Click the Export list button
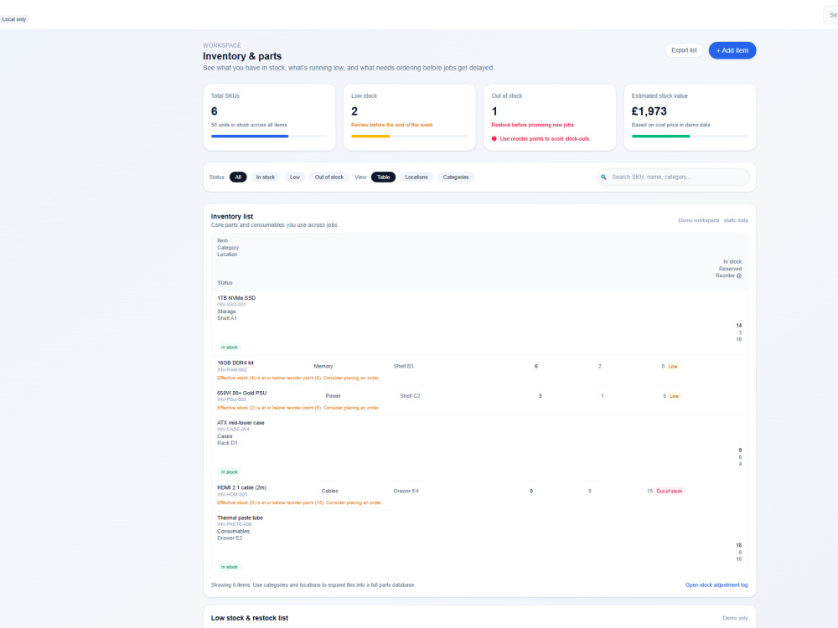The image size is (838, 628). point(684,50)
